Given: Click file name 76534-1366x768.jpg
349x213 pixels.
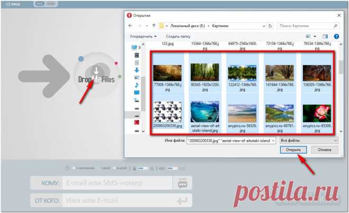Looking at the screenshot, I should coord(317,46).
